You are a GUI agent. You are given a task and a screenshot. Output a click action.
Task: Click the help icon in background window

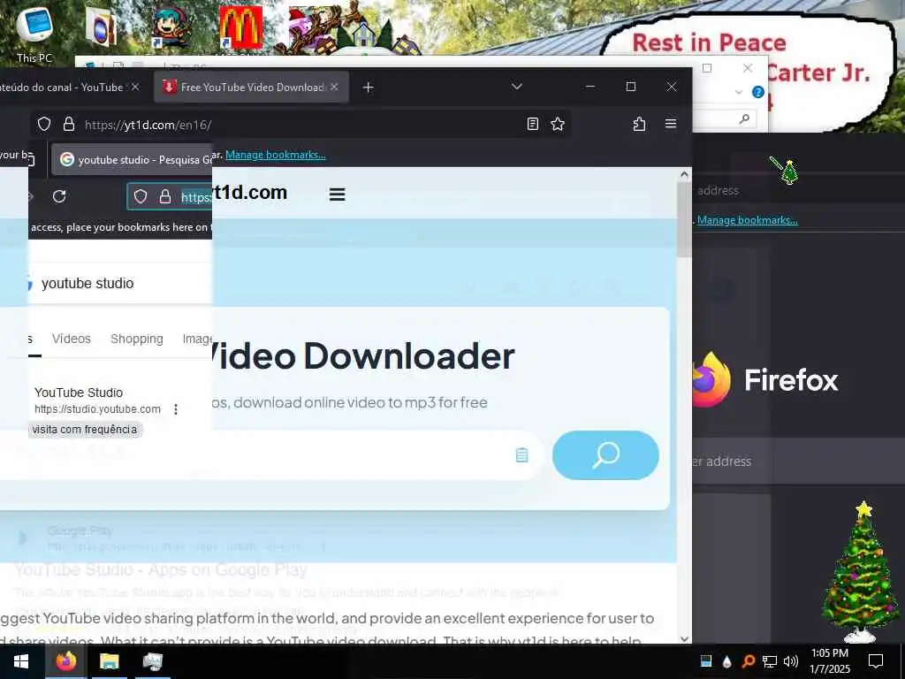click(758, 92)
